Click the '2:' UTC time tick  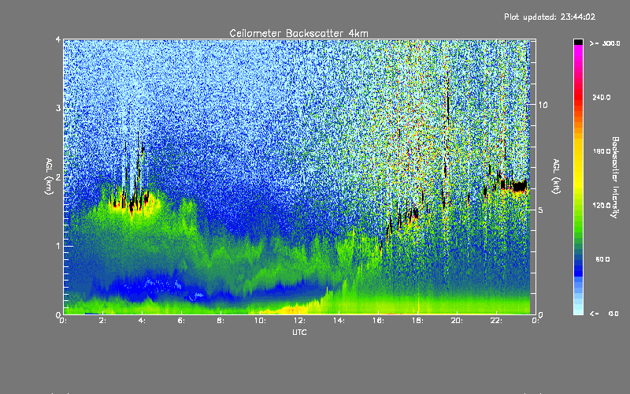[x=103, y=321]
